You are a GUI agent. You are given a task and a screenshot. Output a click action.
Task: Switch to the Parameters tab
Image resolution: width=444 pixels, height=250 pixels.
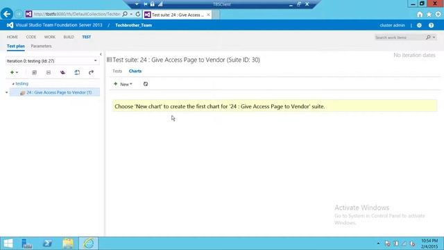41,47
